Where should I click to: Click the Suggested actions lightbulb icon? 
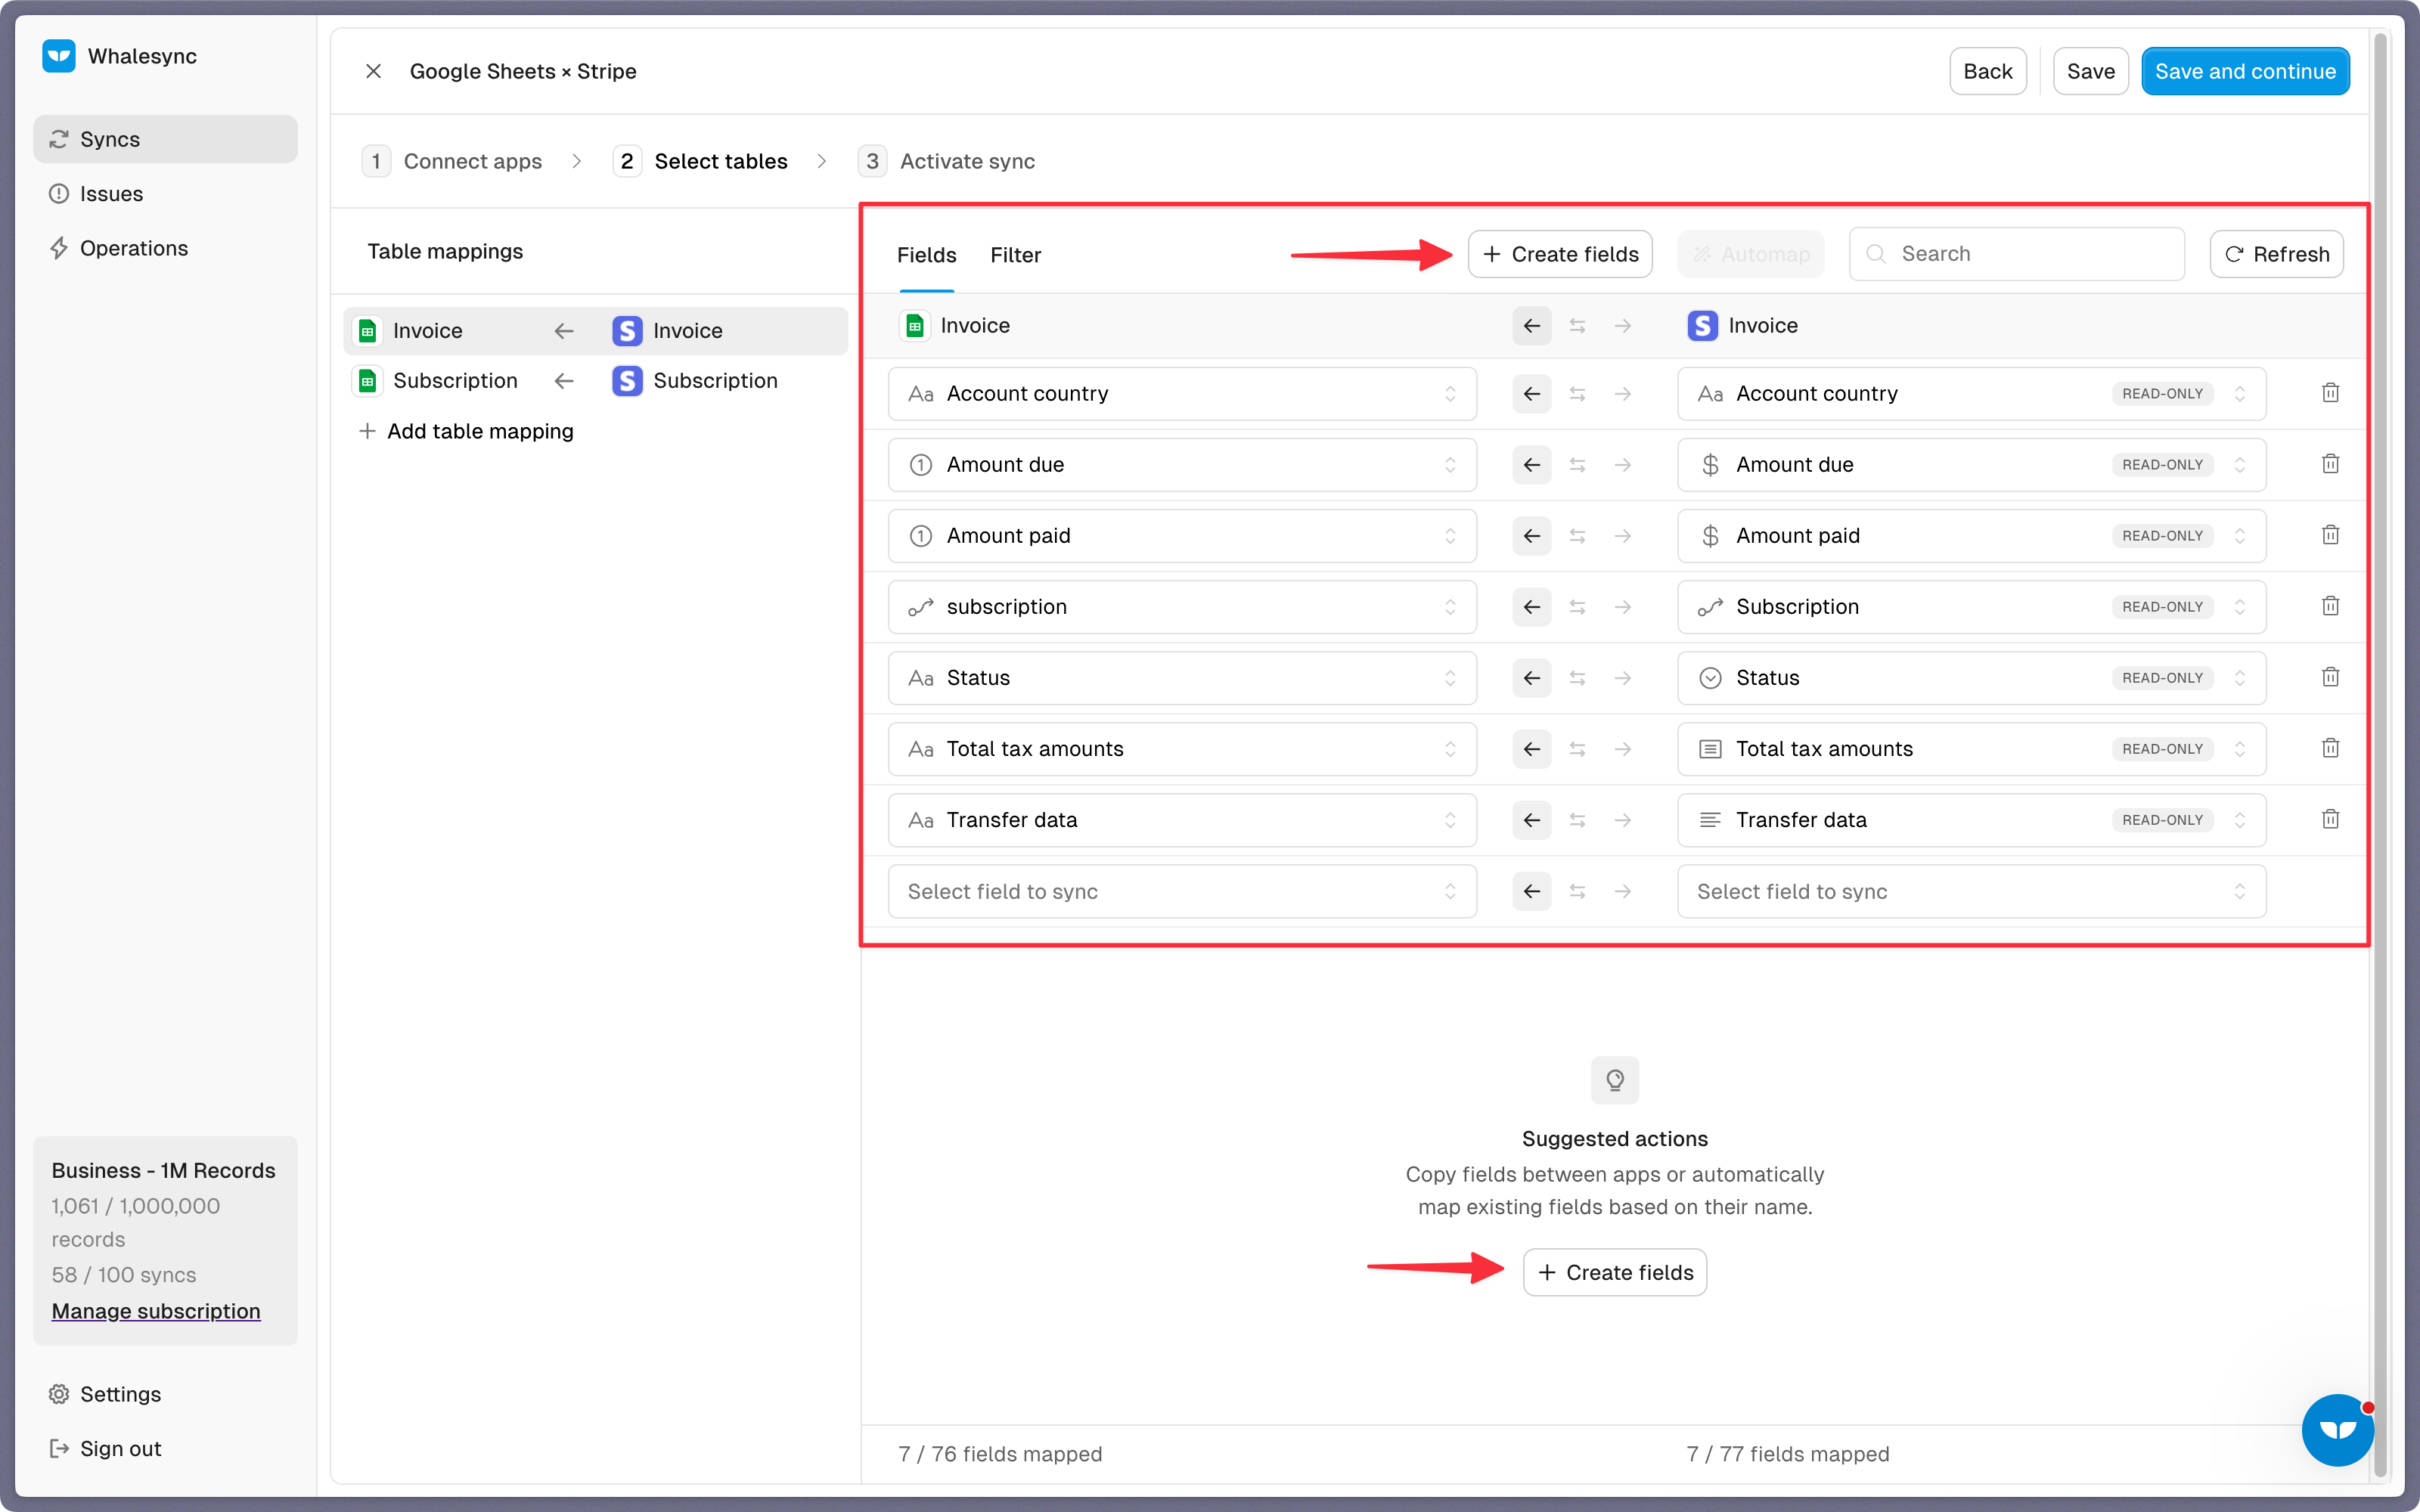point(1615,1080)
